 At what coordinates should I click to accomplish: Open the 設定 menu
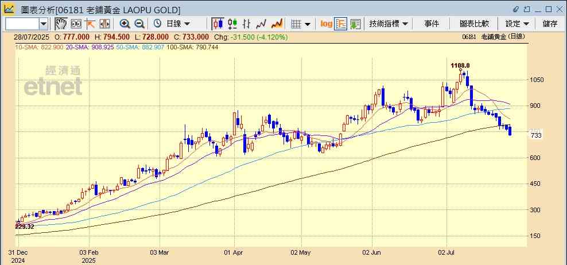[x=517, y=24]
